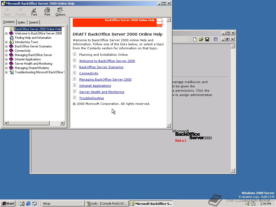Click the show/hide console tree icon in background window
Screen dimensions: 276x207
tap(215, 39)
